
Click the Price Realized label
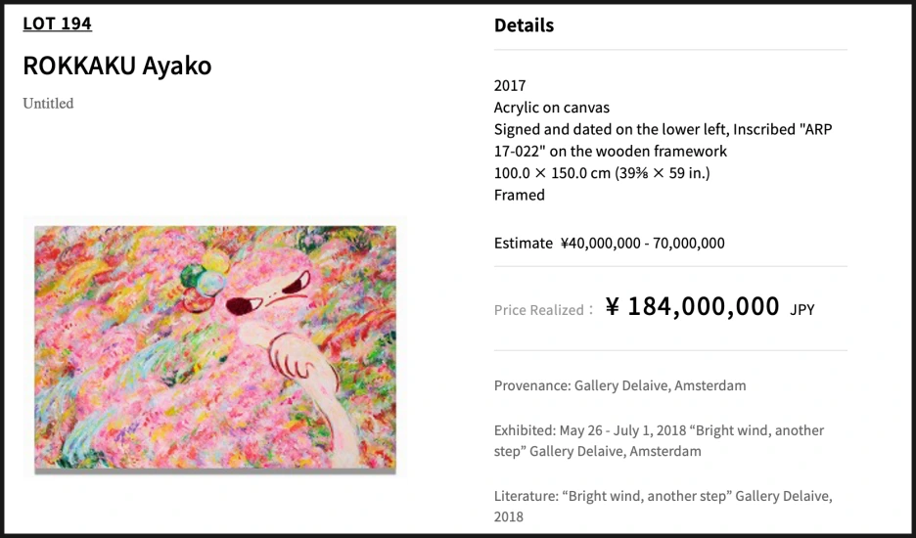click(x=543, y=310)
